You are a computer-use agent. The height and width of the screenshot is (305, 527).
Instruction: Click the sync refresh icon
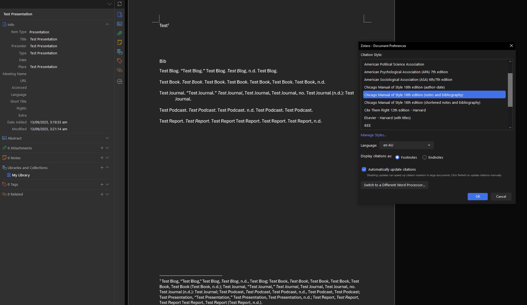coord(120,4)
